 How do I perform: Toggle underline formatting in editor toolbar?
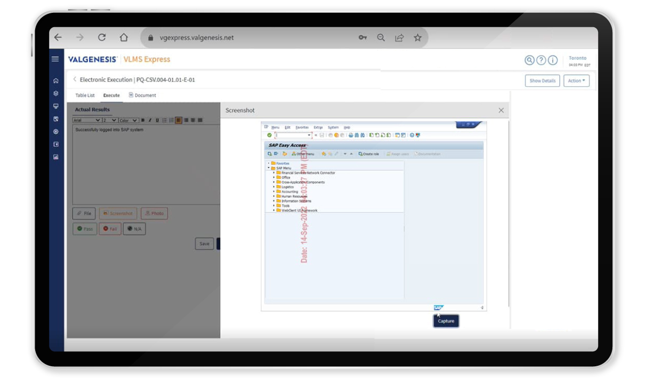[157, 120]
